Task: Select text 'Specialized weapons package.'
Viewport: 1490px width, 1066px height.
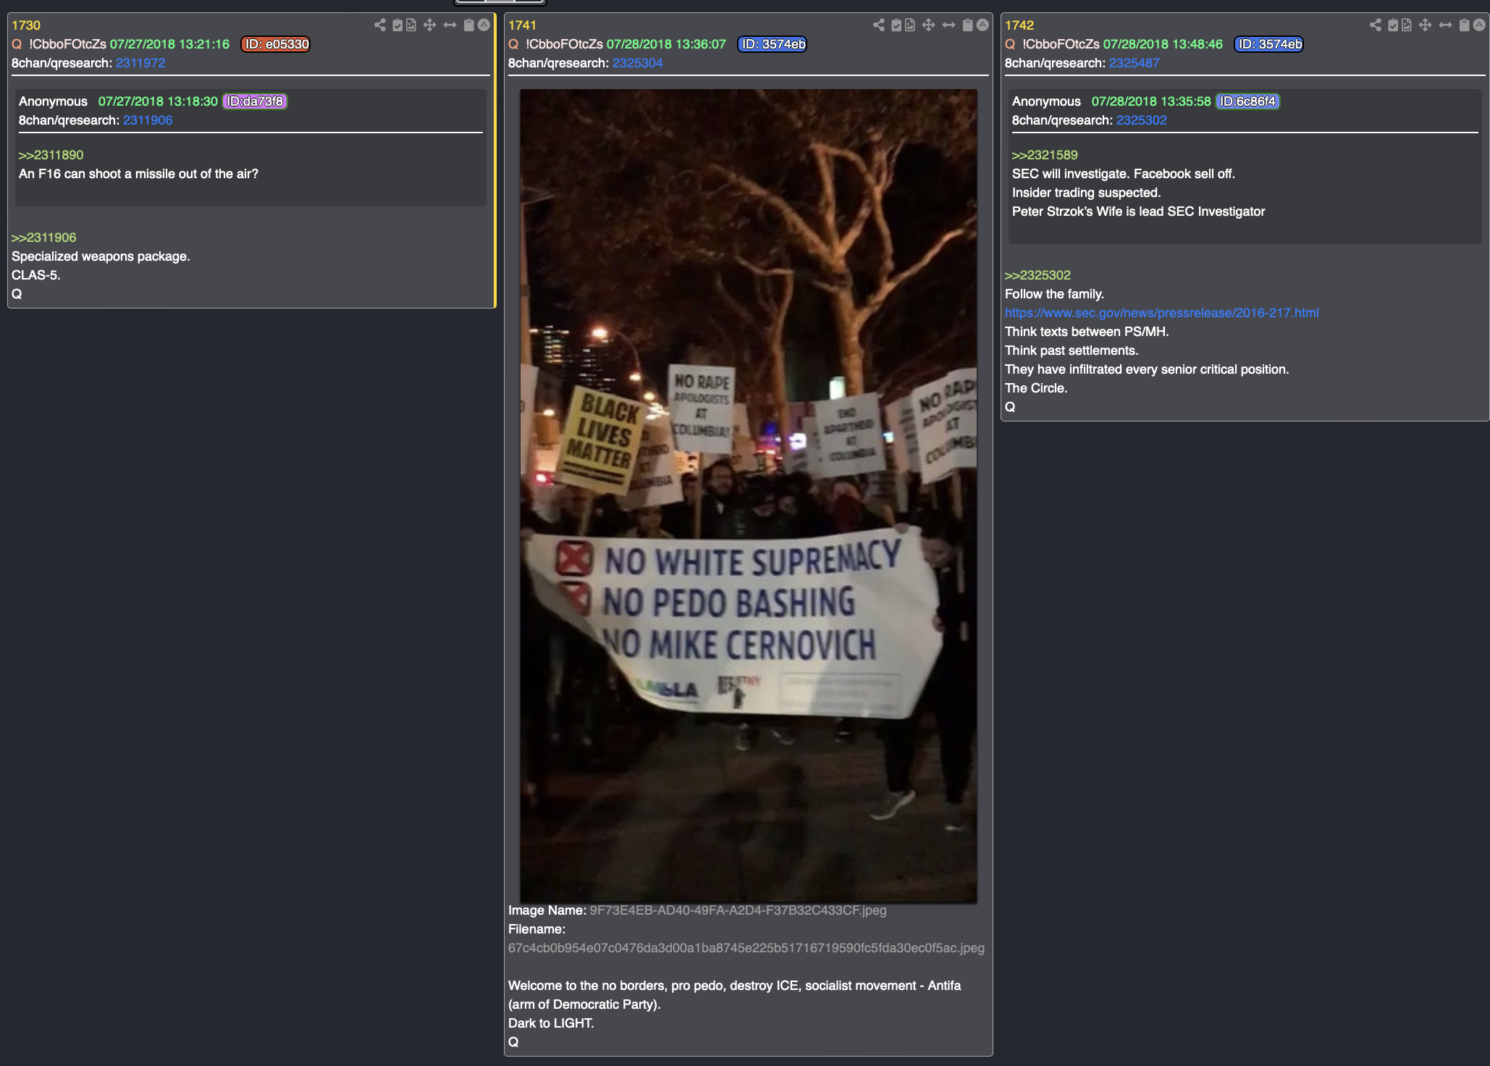Action: point(101,256)
